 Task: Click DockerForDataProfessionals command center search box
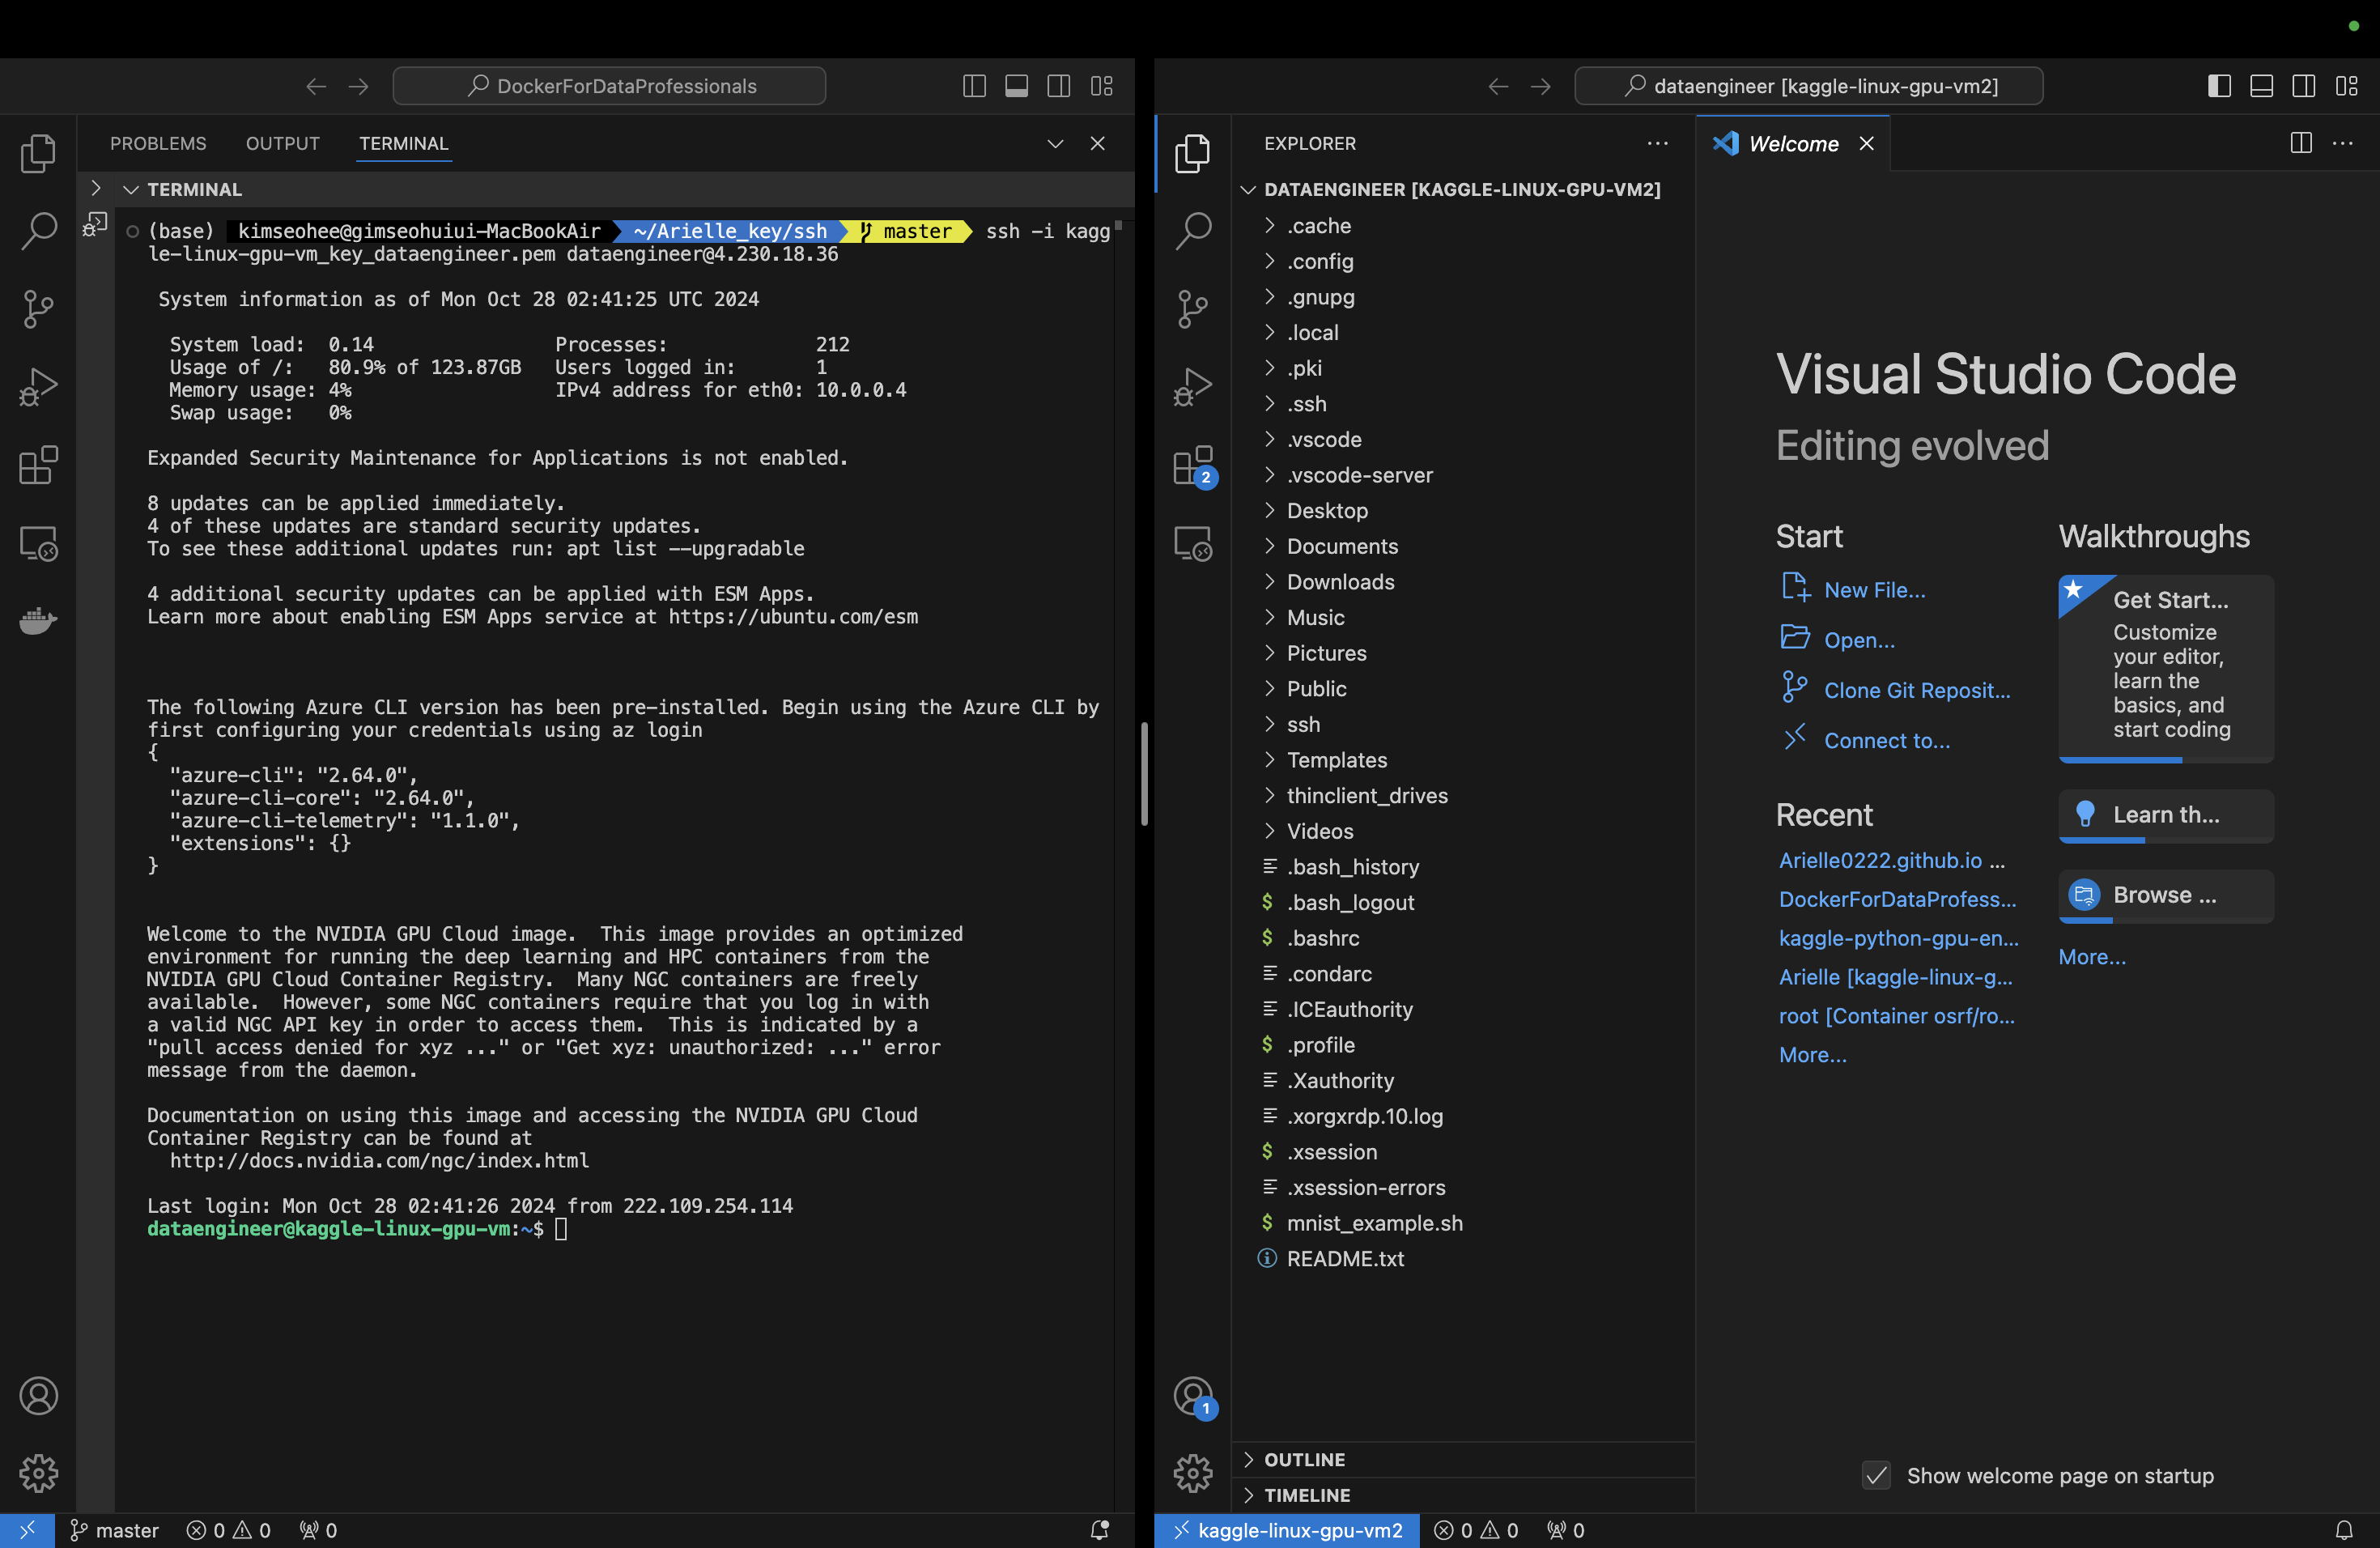[x=610, y=86]
